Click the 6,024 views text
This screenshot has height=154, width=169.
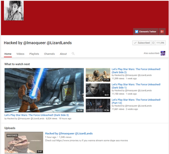click(51, 119)
